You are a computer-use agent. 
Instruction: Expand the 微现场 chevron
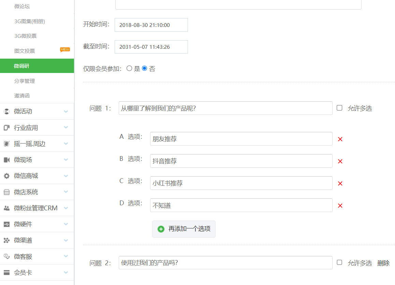pos(66,160)
